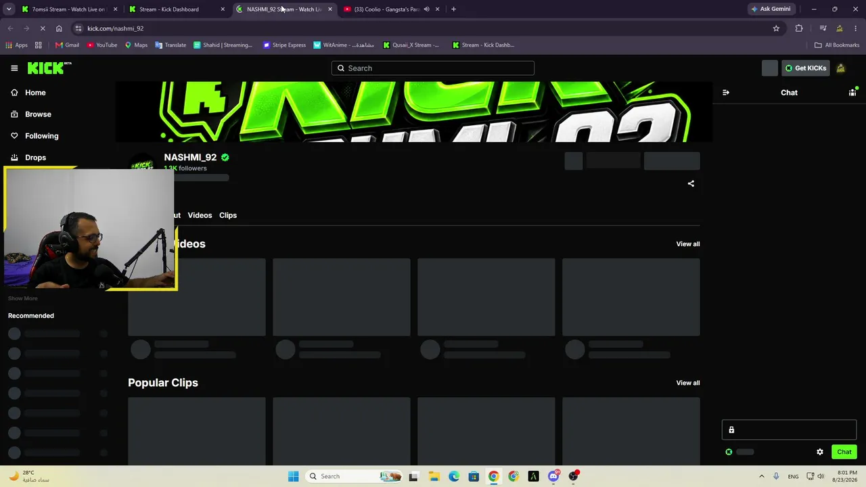Bookmark this page with the star icon
Viewport: 866px width, 487px height.
click(776, 28)
